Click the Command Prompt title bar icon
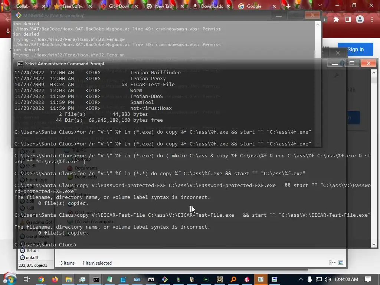Viewport: 380px width, 285px height. [20, 64]
